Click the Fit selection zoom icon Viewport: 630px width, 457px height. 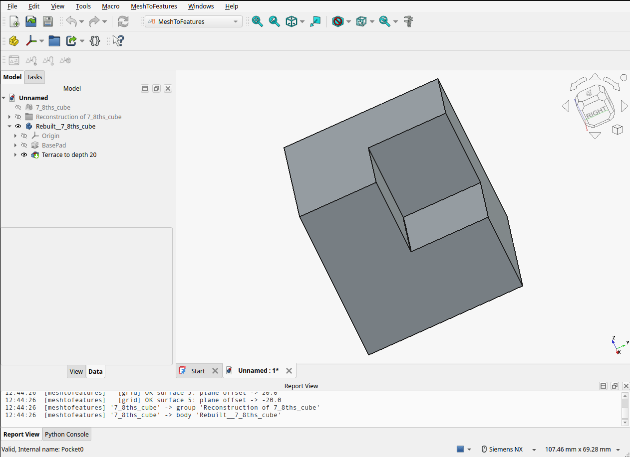tap(275, 21)
